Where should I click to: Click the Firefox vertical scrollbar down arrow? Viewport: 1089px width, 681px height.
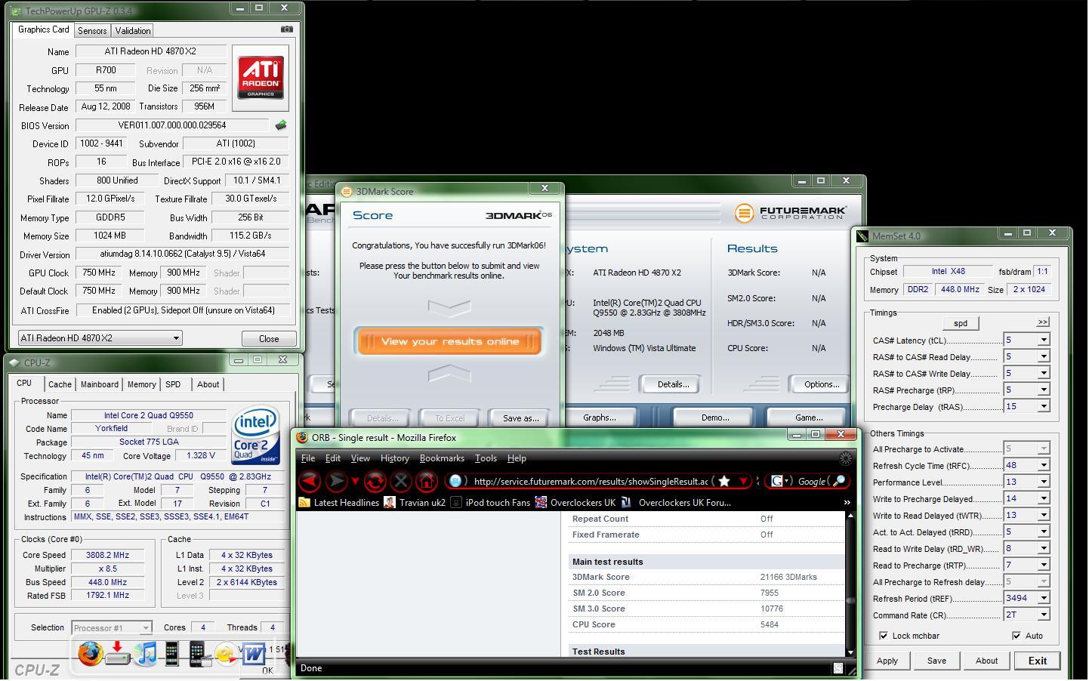pos(850,652)
